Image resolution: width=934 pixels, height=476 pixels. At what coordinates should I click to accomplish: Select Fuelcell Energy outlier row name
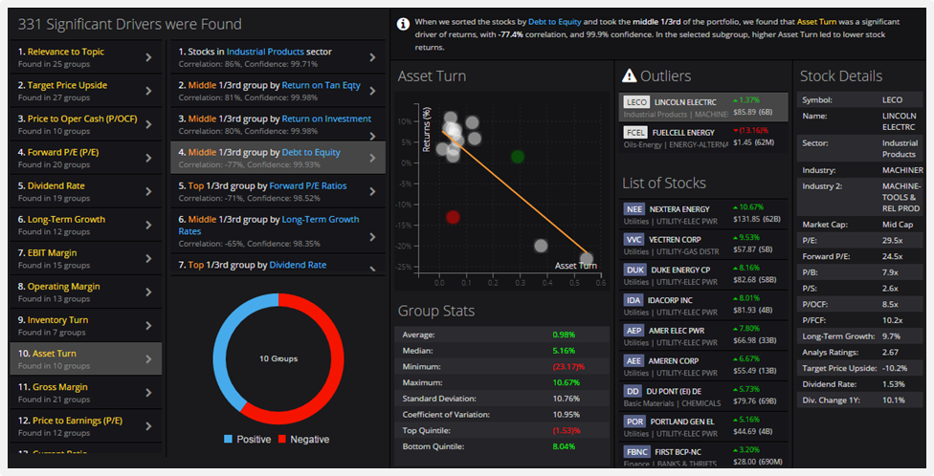(683, 133)
